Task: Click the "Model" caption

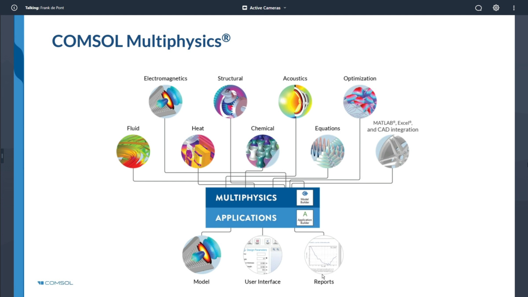Action: tap(202, 282)
